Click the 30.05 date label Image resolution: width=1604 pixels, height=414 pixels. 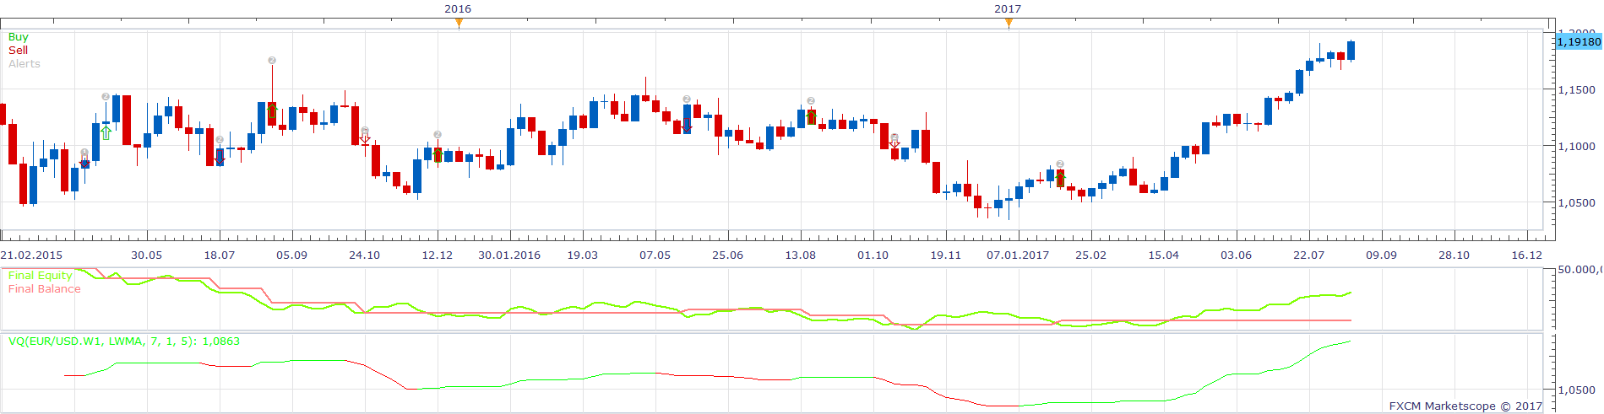click(x=147, y=255)
